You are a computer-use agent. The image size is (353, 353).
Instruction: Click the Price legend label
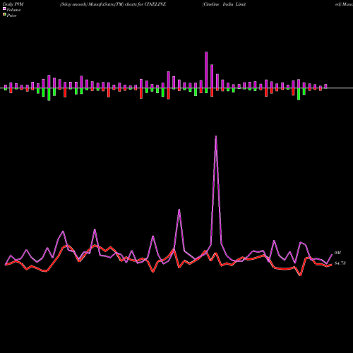[11, 16]
